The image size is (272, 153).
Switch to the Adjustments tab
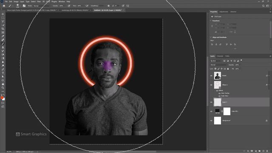point(224,12)
